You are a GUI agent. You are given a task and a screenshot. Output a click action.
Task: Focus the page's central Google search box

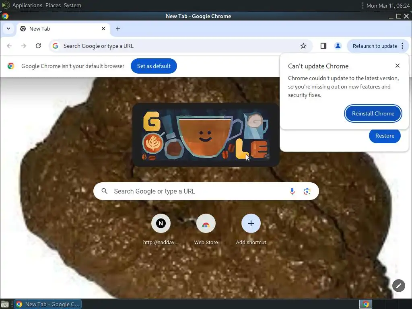[x=206, y=191]
